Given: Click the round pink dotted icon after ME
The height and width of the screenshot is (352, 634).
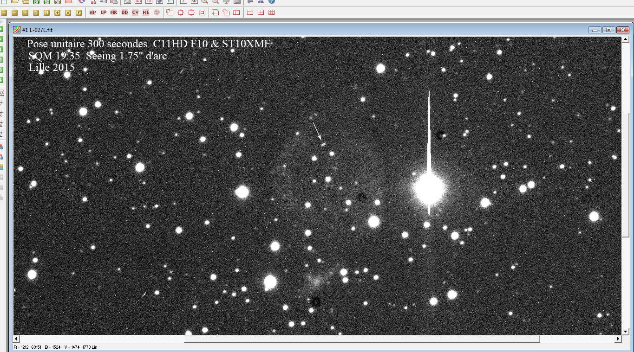Looking at the screenshot, I should point(157,13).
